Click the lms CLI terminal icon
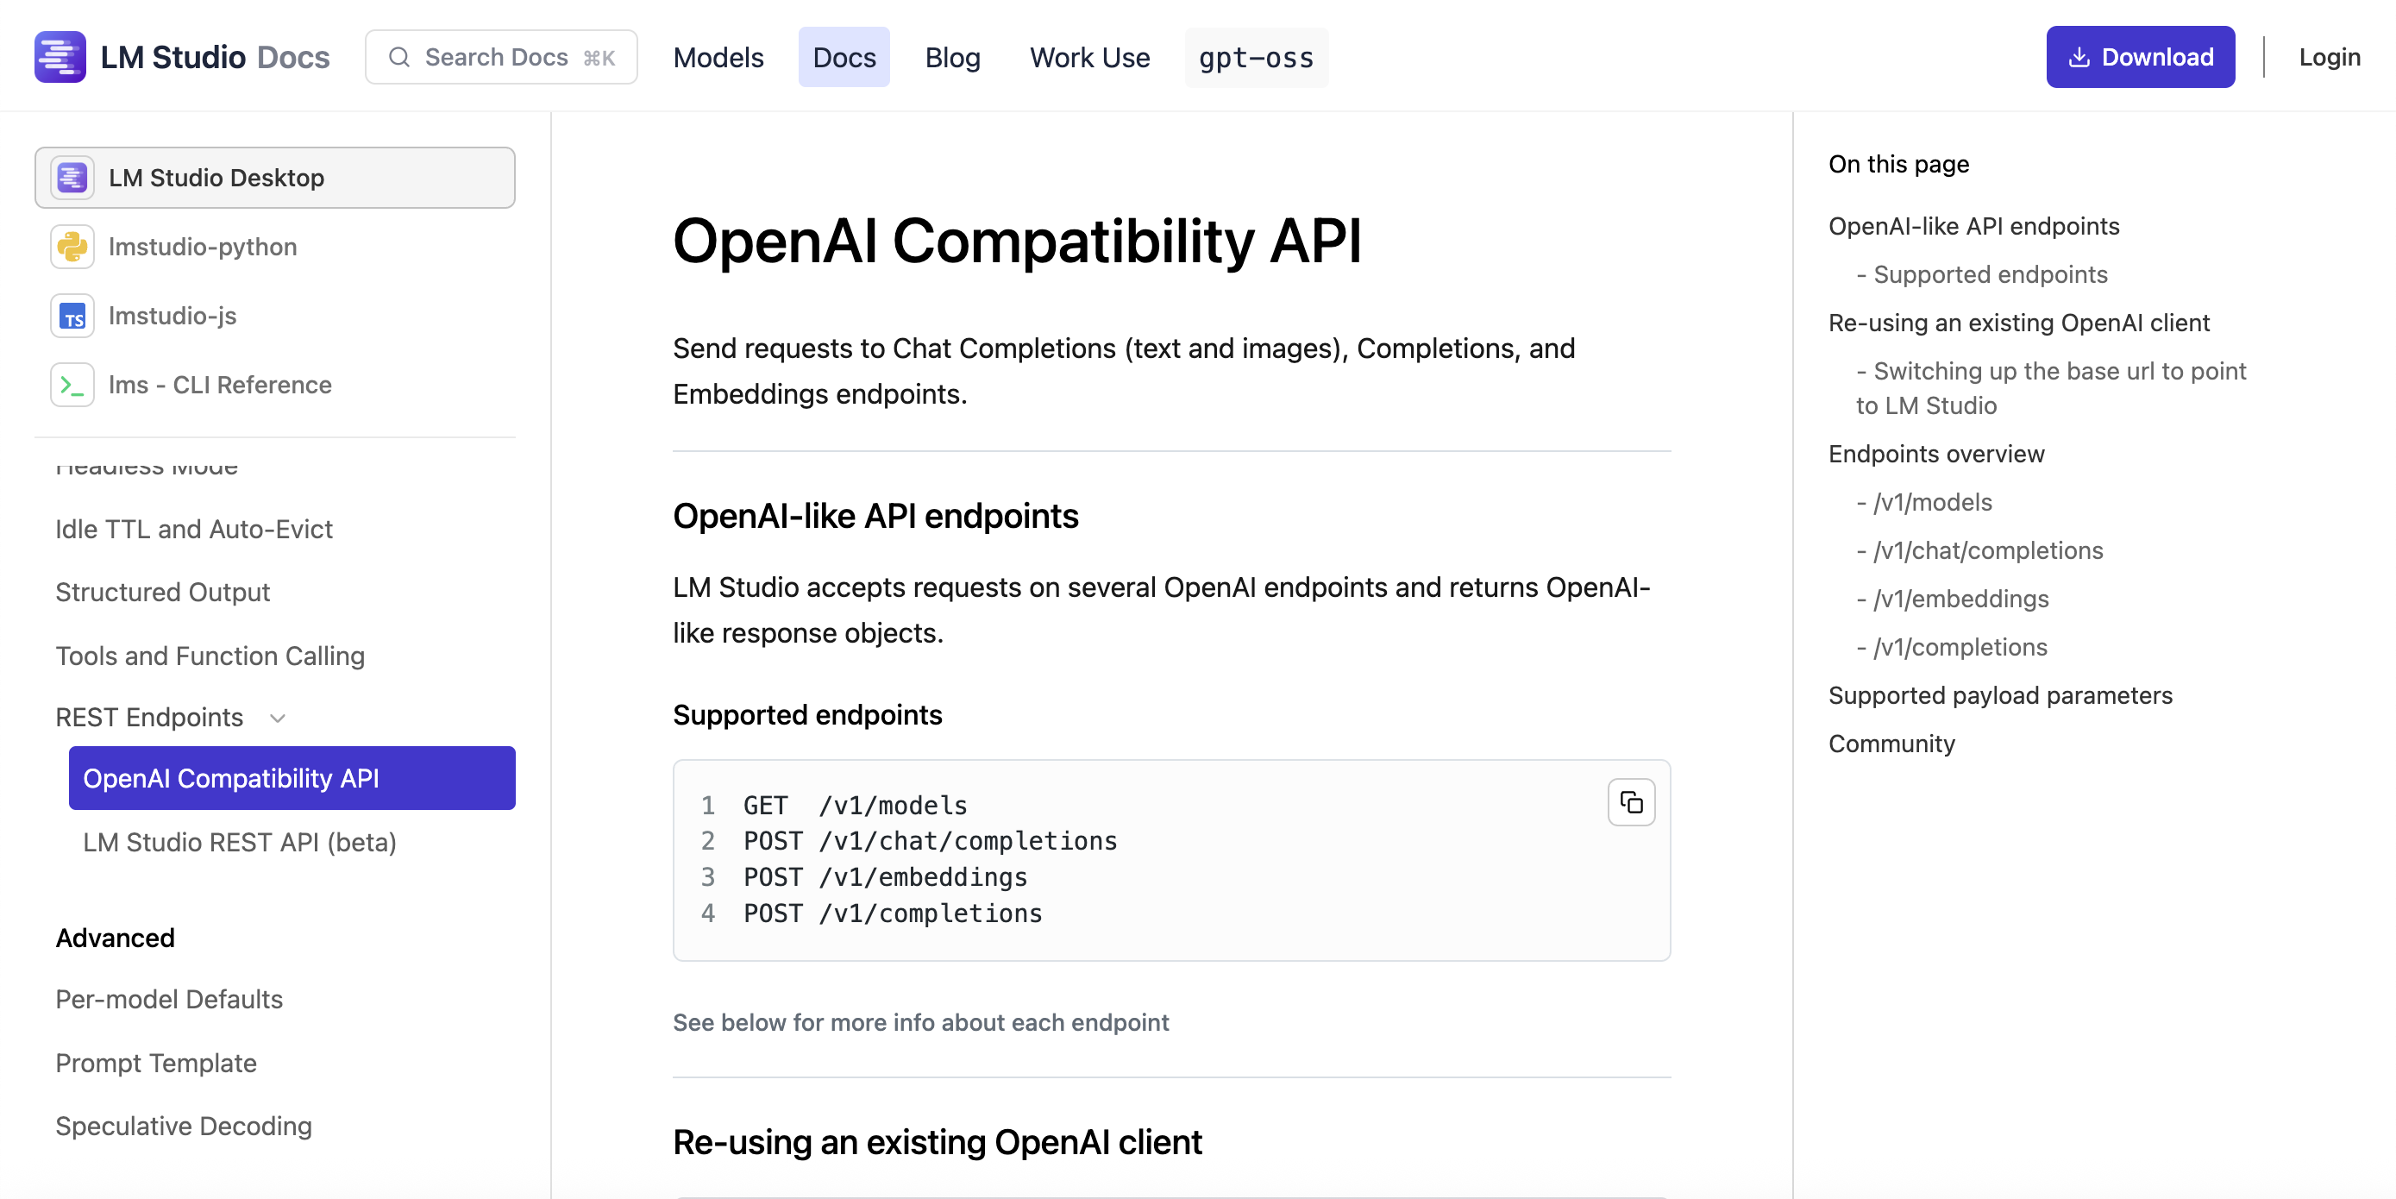Screen dimensions: 2396x1199 click(72, 385)
